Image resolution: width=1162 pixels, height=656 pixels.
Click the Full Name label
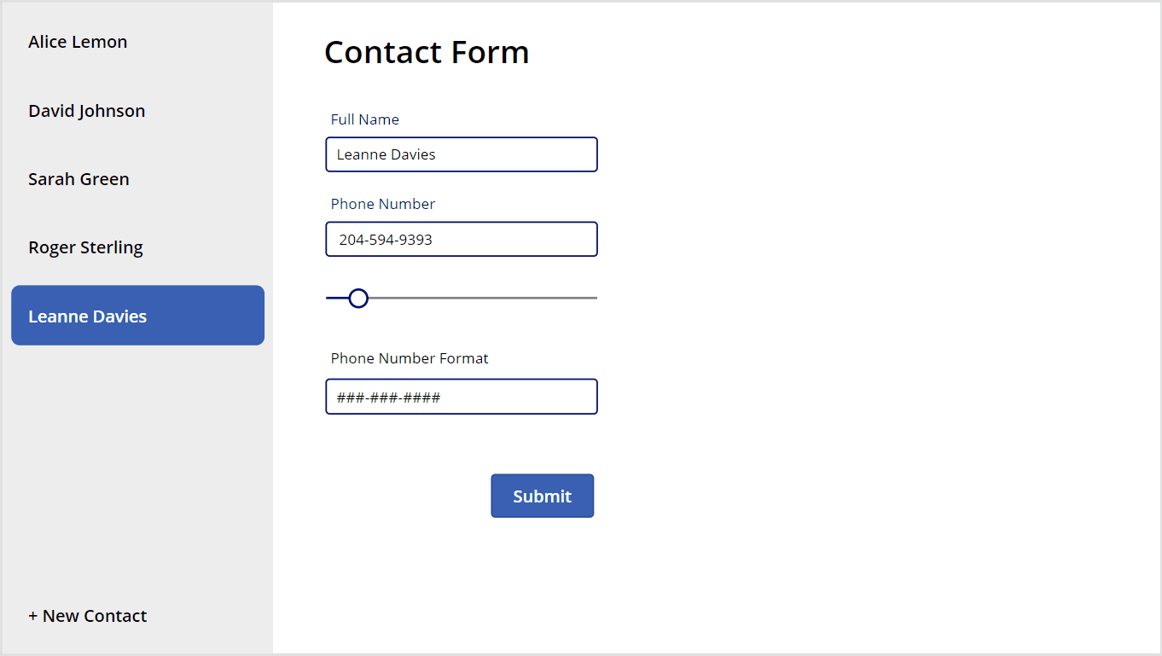pos(365,119)
